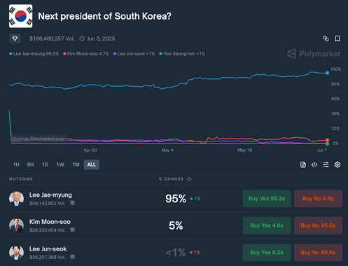
Task: Click the gift icon under Lee Jae-myung
Action: pyautogui.click(x=73, y=203)
